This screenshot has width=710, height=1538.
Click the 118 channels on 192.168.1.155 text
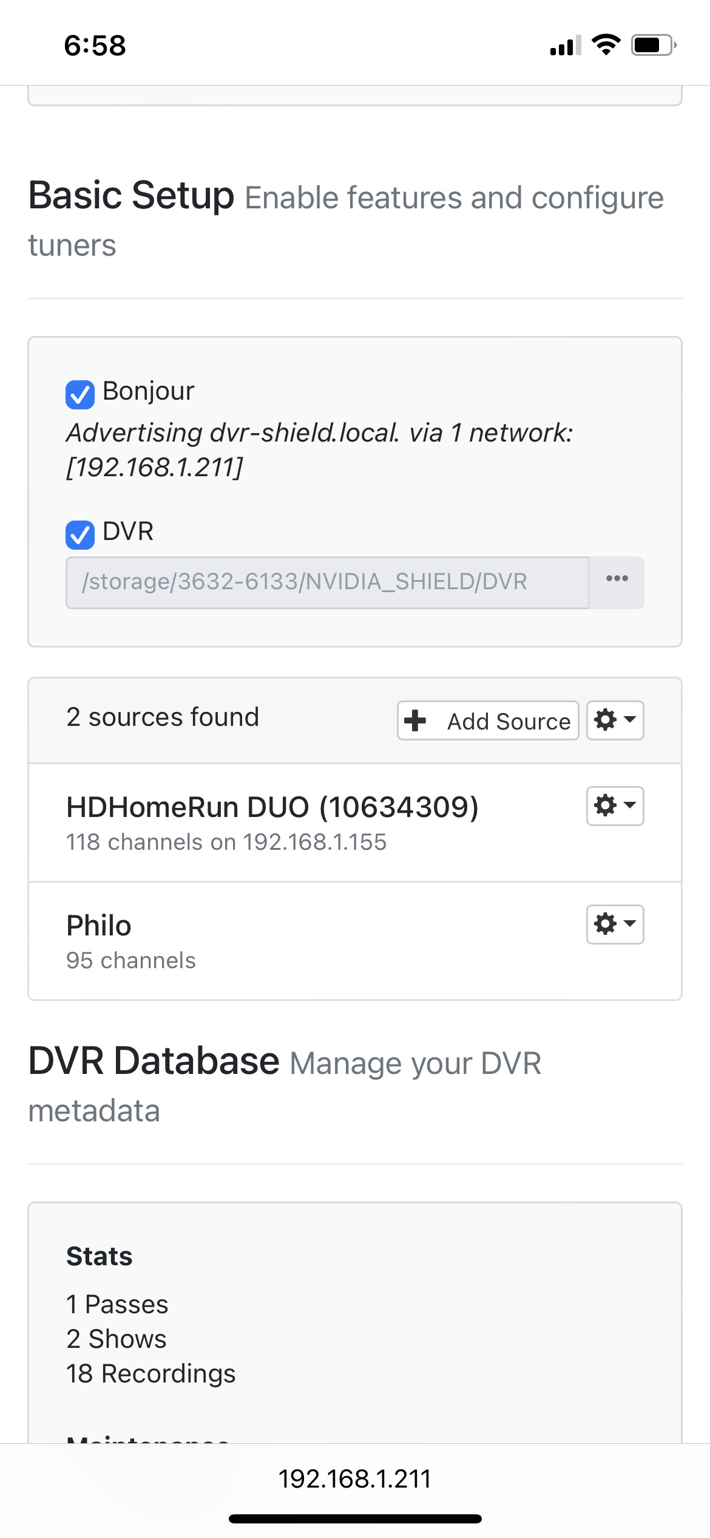click(x=226, y=842)
